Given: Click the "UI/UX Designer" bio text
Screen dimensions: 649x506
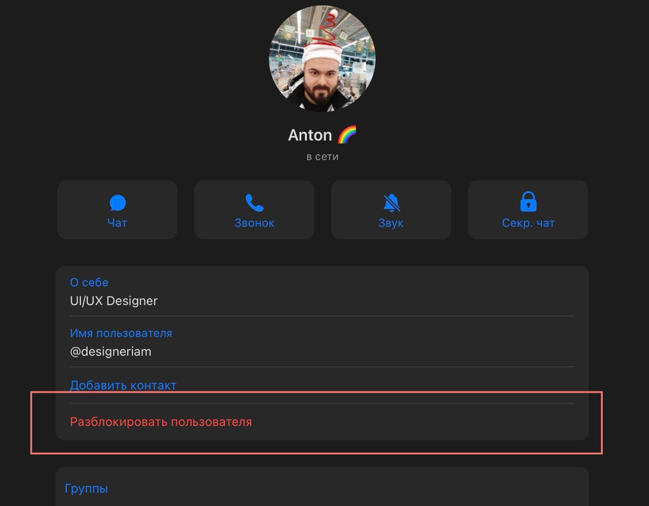Looking at the screenshot, I should (114, 301).
